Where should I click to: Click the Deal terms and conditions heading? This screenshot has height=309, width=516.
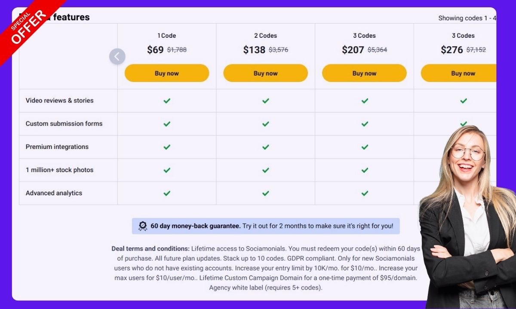click(150, 248)
